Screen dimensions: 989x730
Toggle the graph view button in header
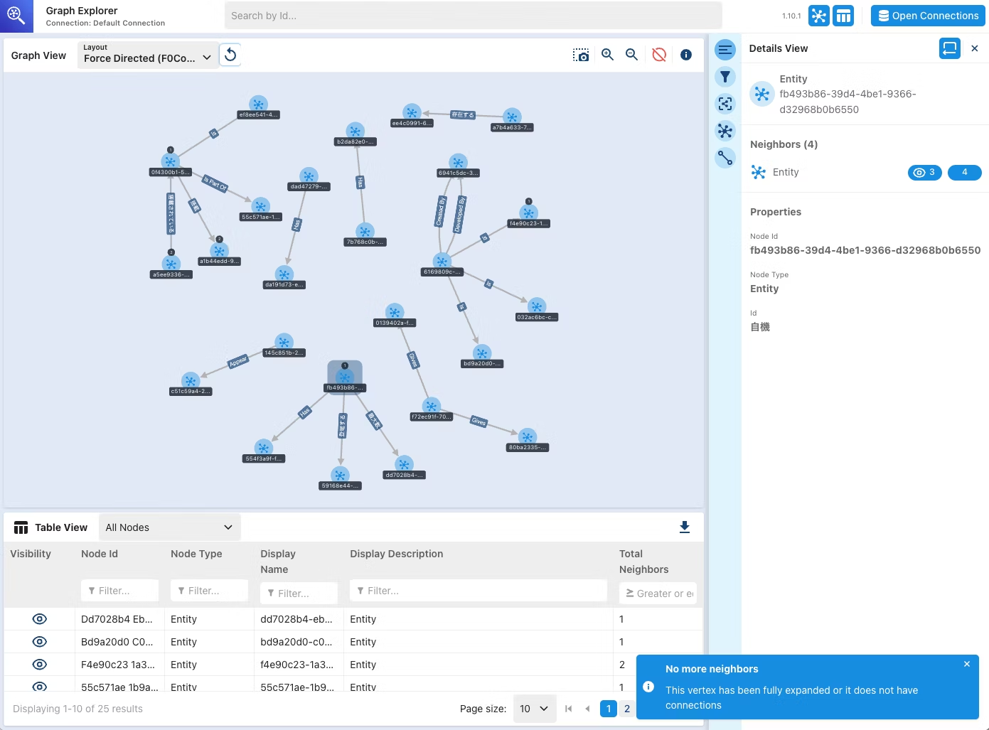[x=819, y=16]
